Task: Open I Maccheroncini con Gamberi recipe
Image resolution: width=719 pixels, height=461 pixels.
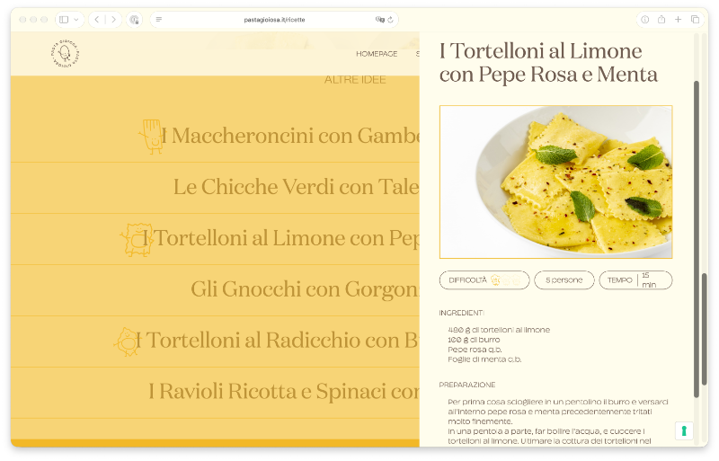Action: (x=290, y=136)
